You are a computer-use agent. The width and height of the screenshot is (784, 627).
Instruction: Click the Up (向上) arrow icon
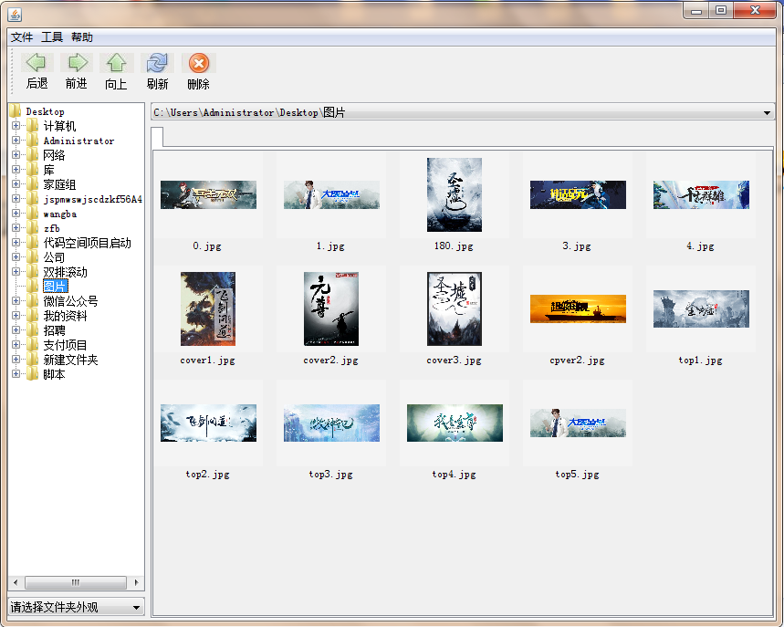tap(116, 63)
